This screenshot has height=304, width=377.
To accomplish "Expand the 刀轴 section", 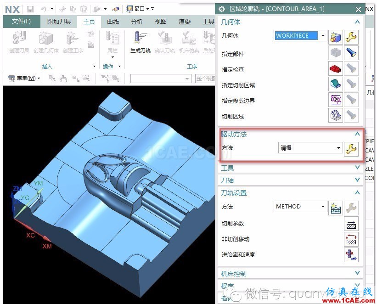I will (357, 180).
